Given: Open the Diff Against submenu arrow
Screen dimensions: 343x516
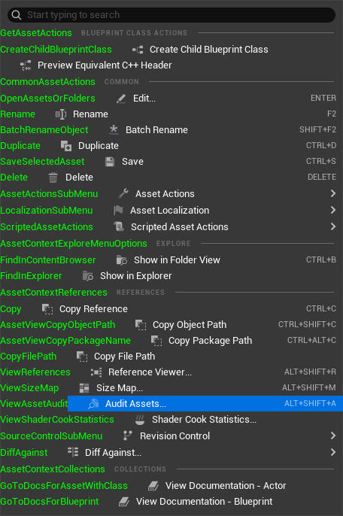Looking at the screenshot, I should pyautogui.click(x=333, y=452).
